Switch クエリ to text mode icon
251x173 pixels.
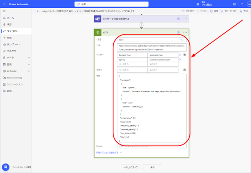[184, 70]
